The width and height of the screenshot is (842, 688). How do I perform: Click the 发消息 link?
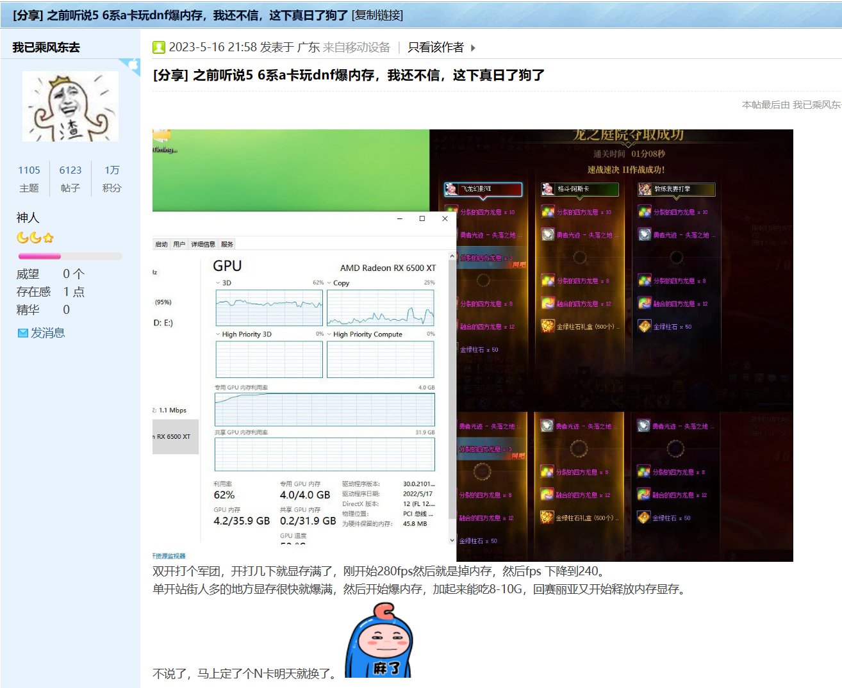point(48,333)
